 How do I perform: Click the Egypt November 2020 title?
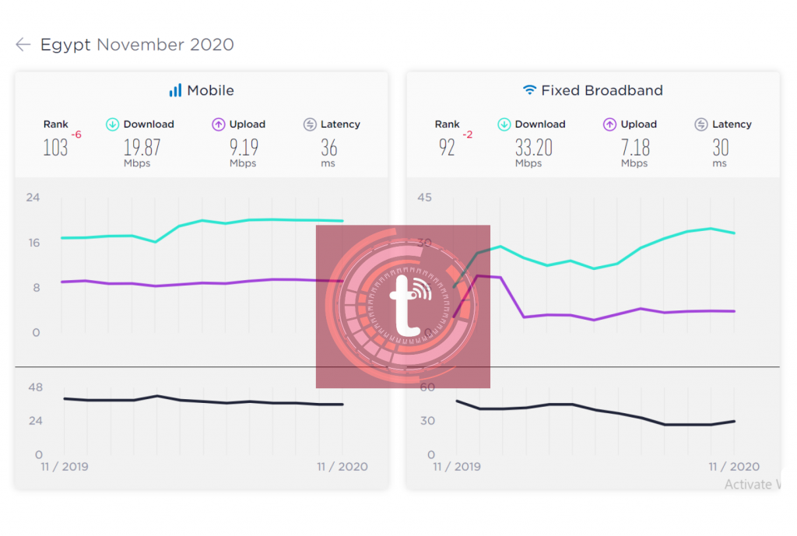[x=137, y=44]
